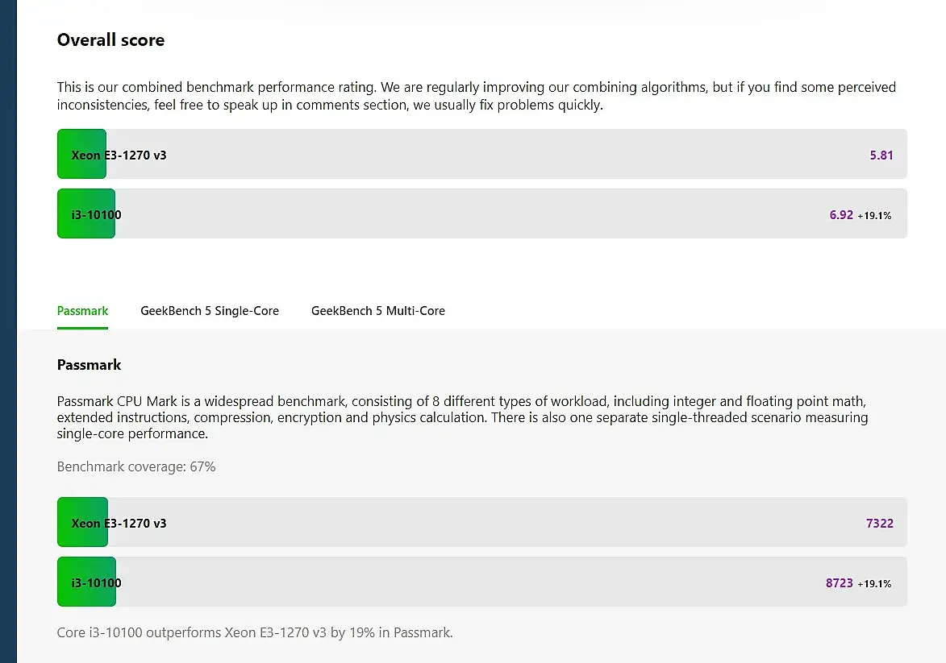Click the 8723 Passmark score value
Viewport: 946px width, 663px height.
[839, 582]
